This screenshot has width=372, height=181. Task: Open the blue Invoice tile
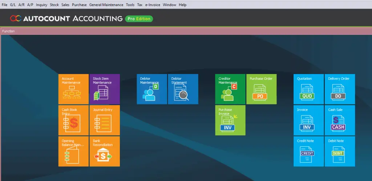(x=309, y=120)
